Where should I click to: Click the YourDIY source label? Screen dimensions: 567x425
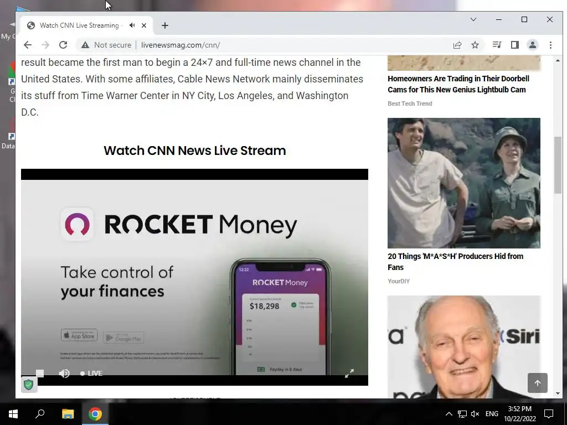click(399, 281)
